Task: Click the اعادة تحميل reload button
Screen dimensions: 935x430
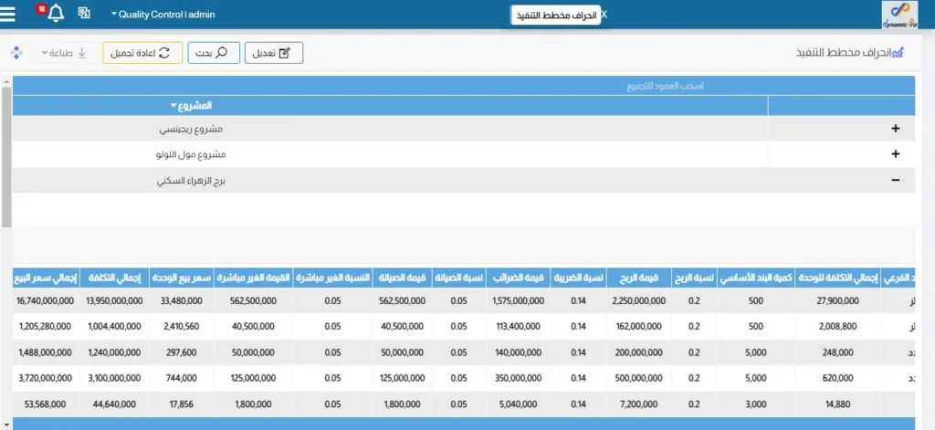Action: point(142,53)
